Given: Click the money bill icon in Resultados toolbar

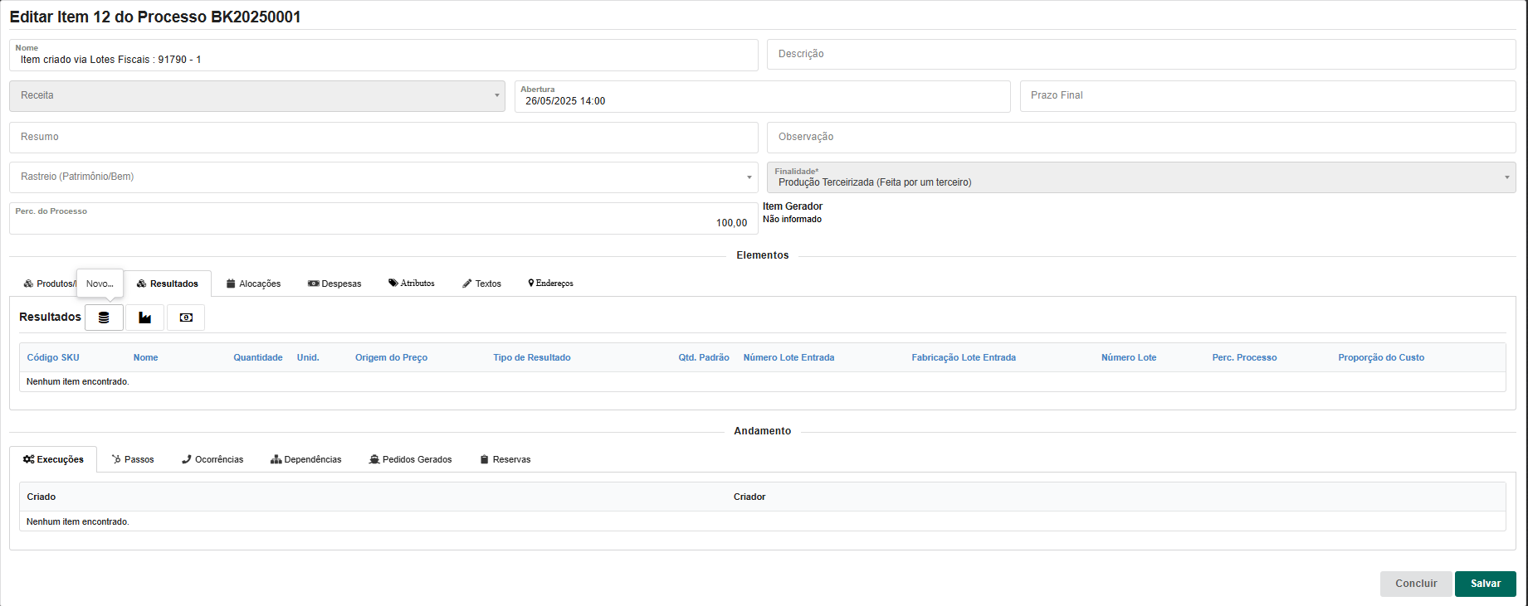Looking at the screenshot, I should (186, 318).
